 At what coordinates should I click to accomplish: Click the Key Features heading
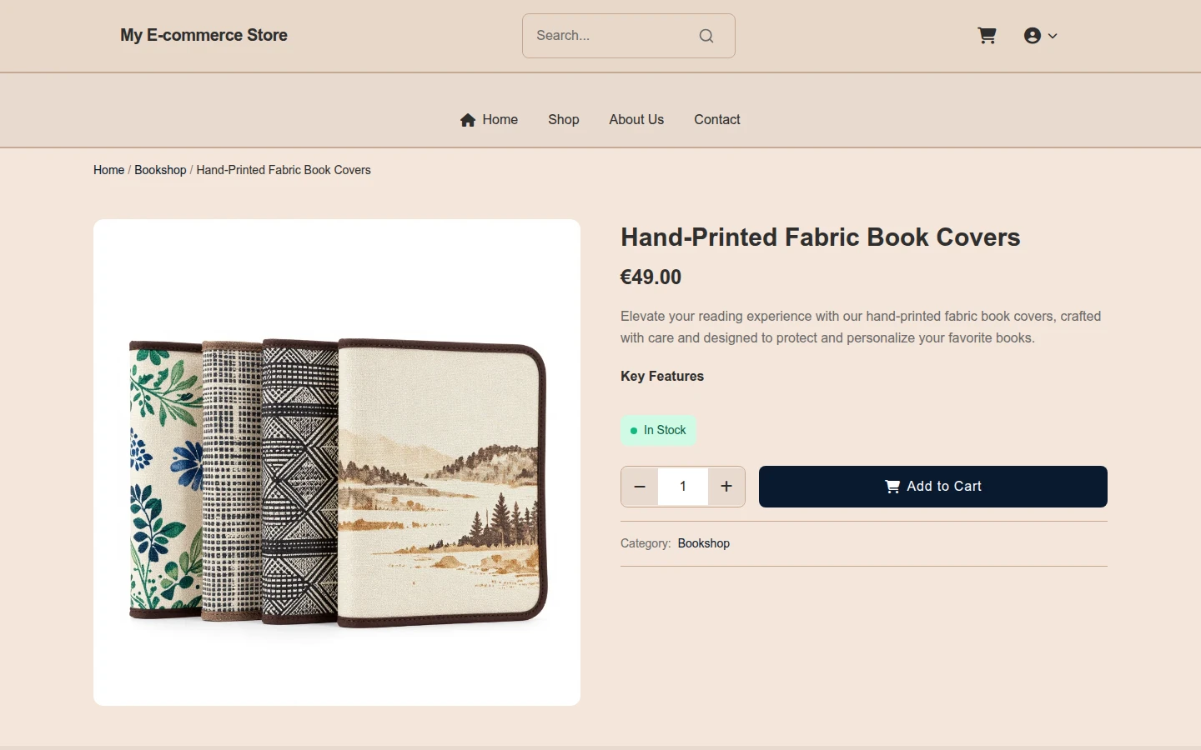click(662, 377)
